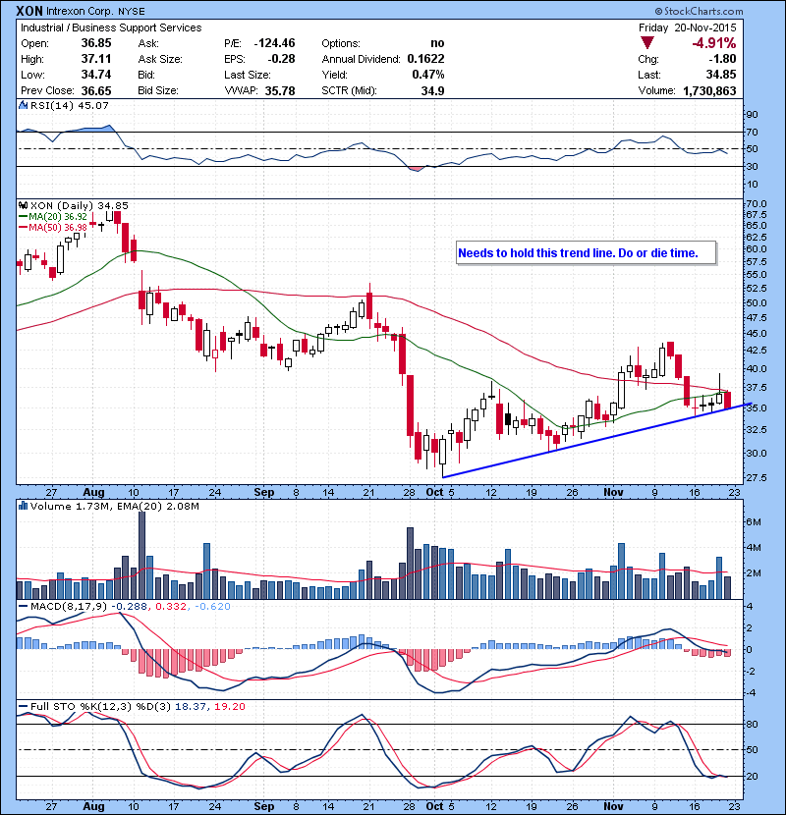Click the NYSE exchange label
This screenshot has width=786, height=815.
[131, 12]
